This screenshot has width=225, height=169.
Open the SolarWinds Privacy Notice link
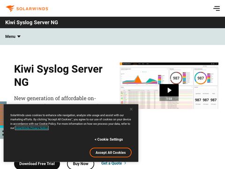32,128
